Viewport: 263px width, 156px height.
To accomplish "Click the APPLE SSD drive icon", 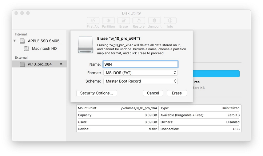I will click(x=22, y=41).
